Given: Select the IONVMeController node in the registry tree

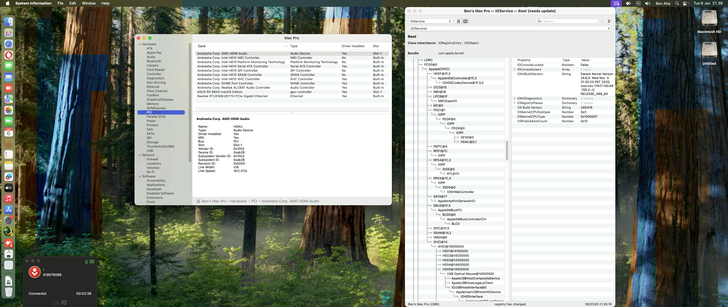Looking at the screenshot, I should click(460, 192).
